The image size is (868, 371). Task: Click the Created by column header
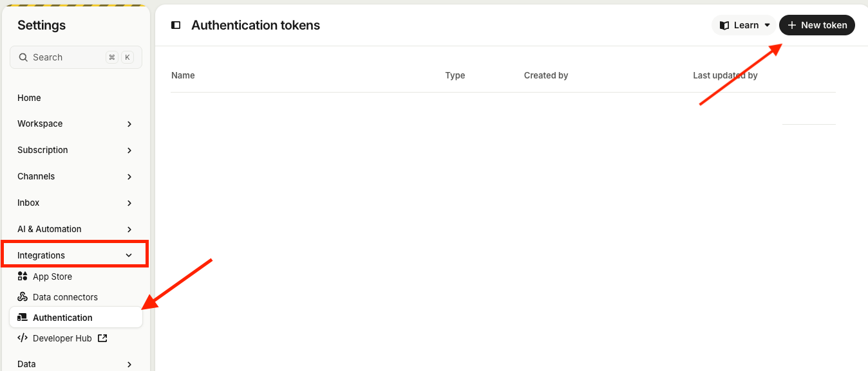coord(546,75)
